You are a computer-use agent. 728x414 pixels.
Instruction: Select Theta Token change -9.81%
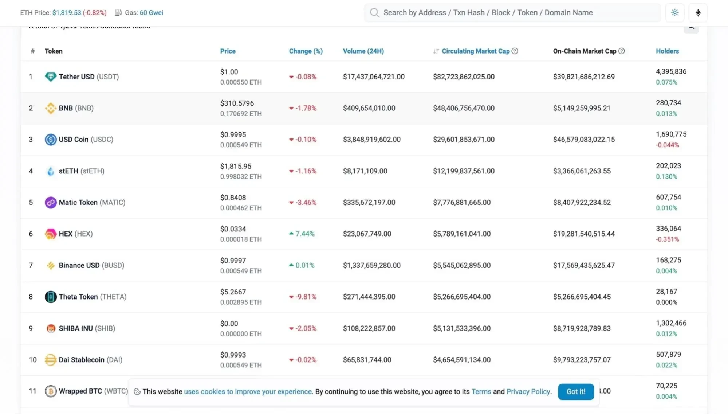tap(306, 297)
